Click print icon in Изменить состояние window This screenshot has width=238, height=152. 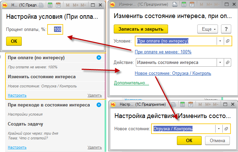click(x=175, y=4)
